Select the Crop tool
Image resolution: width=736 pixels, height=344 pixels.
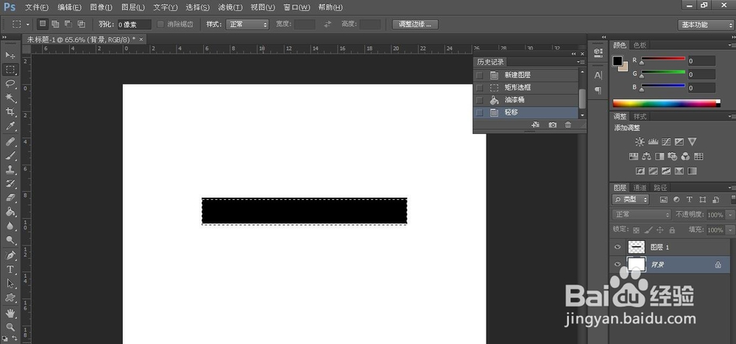10,112
